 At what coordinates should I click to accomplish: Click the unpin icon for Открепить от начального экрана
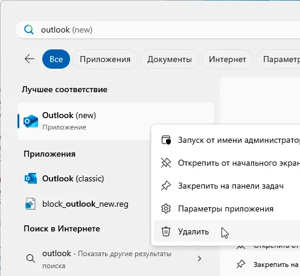coord(166,163)
